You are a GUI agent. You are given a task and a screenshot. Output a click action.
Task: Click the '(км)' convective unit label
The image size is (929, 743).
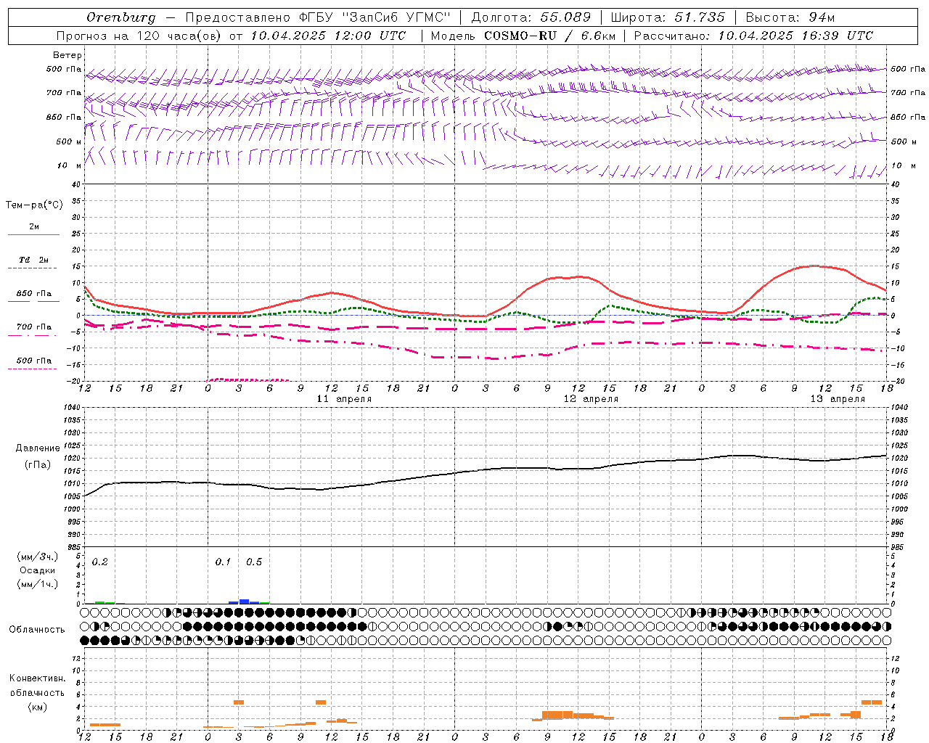tap(37, 707)
